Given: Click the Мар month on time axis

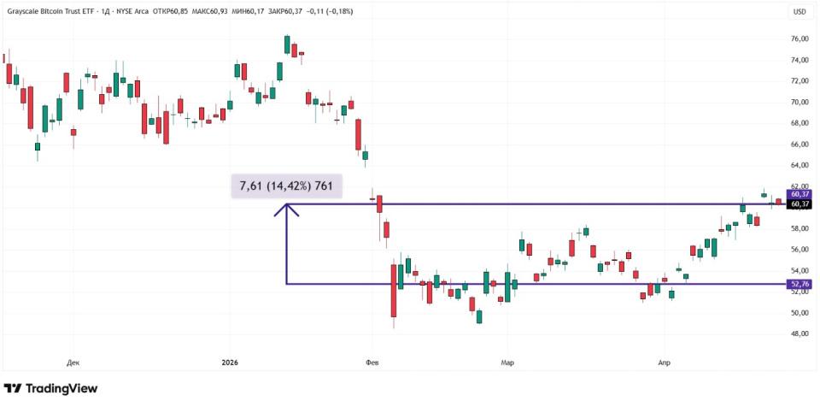Looking at the screenshot, I should (x=508, y=363).
